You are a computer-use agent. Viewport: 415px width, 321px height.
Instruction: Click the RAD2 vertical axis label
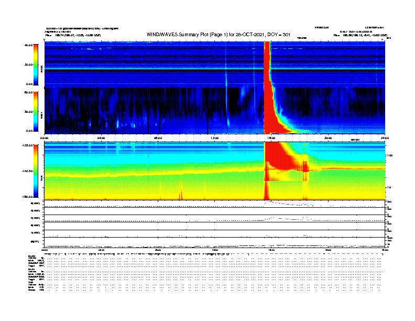click(x=41, y=69)
